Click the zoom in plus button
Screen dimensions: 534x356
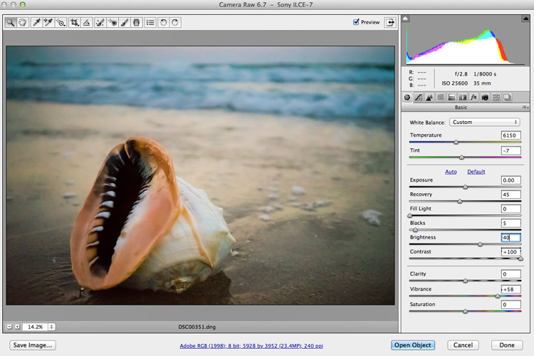point(17,327)
